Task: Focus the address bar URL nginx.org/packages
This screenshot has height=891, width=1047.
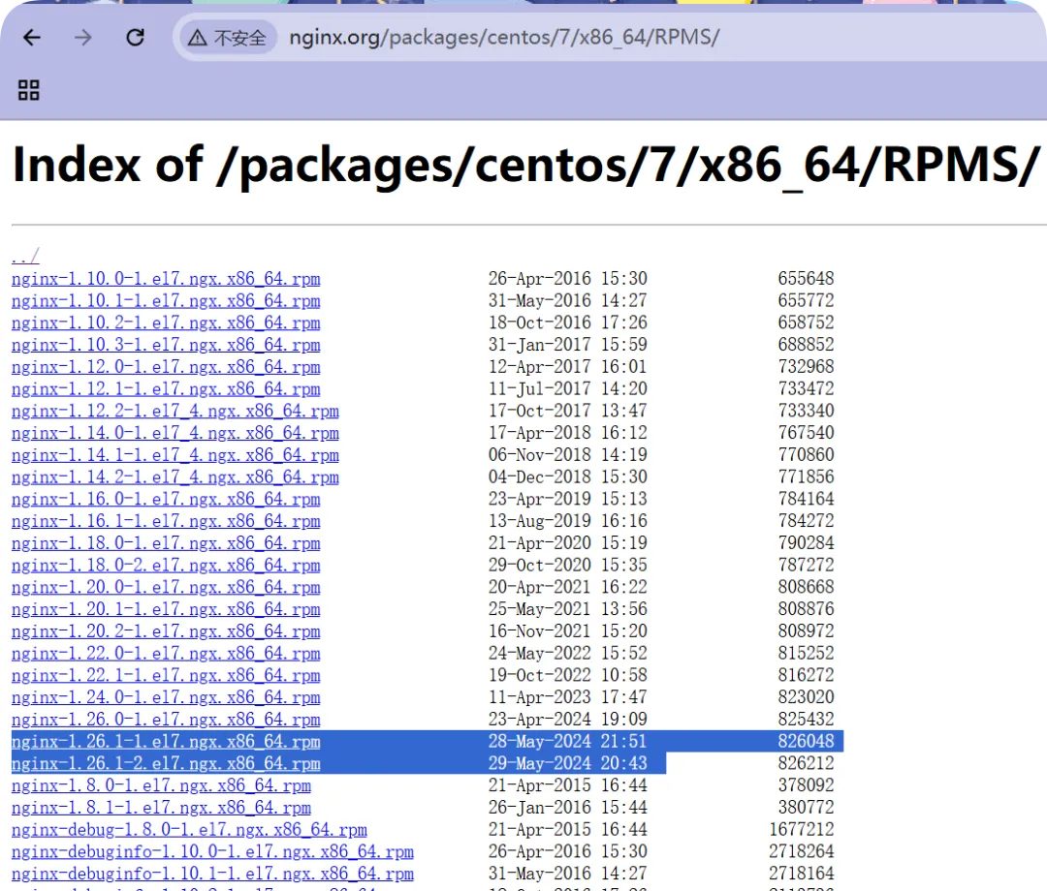Action: click(504, 38)
